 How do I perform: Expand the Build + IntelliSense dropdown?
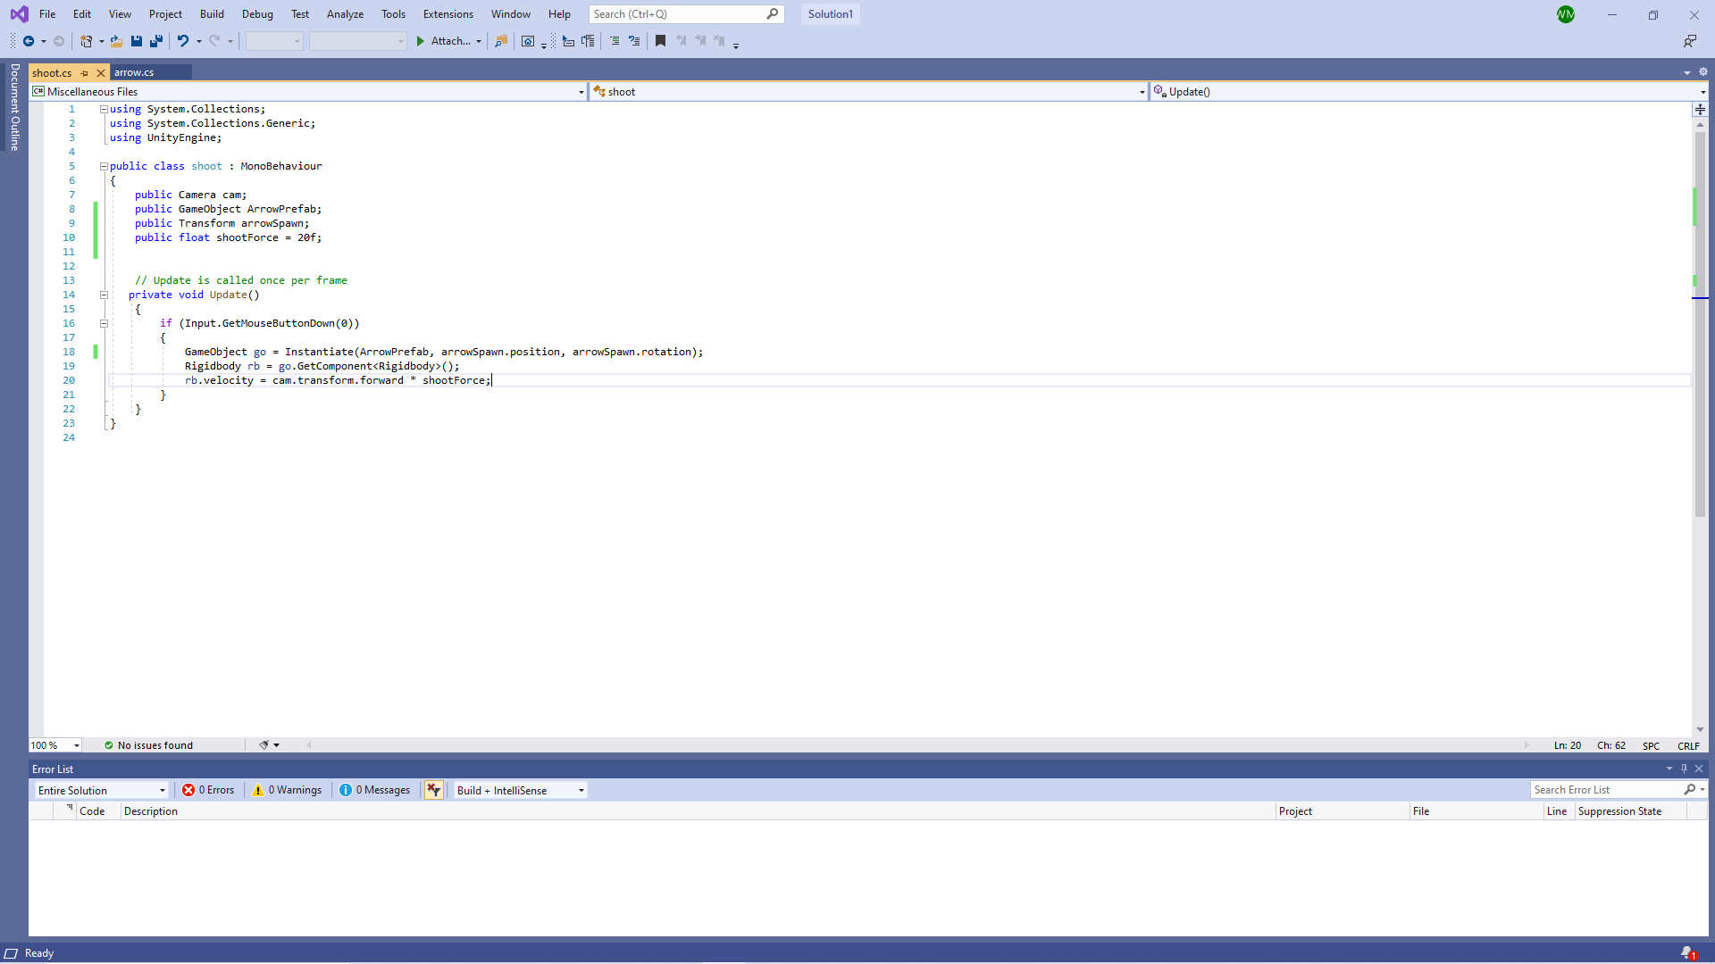581,790
